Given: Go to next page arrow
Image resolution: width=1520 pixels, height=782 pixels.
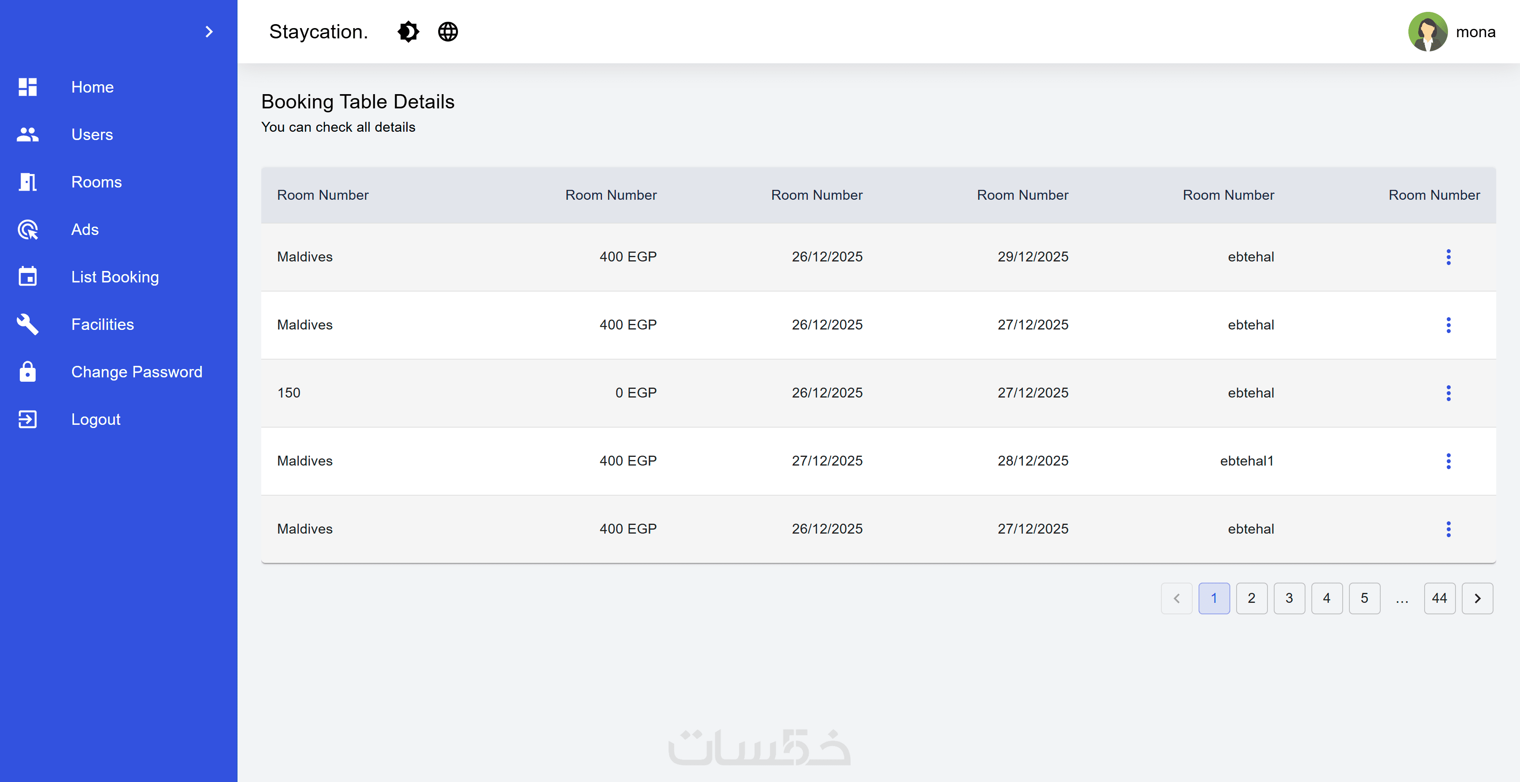Looking at the screenshot, I should click(x=1477, y=598).
